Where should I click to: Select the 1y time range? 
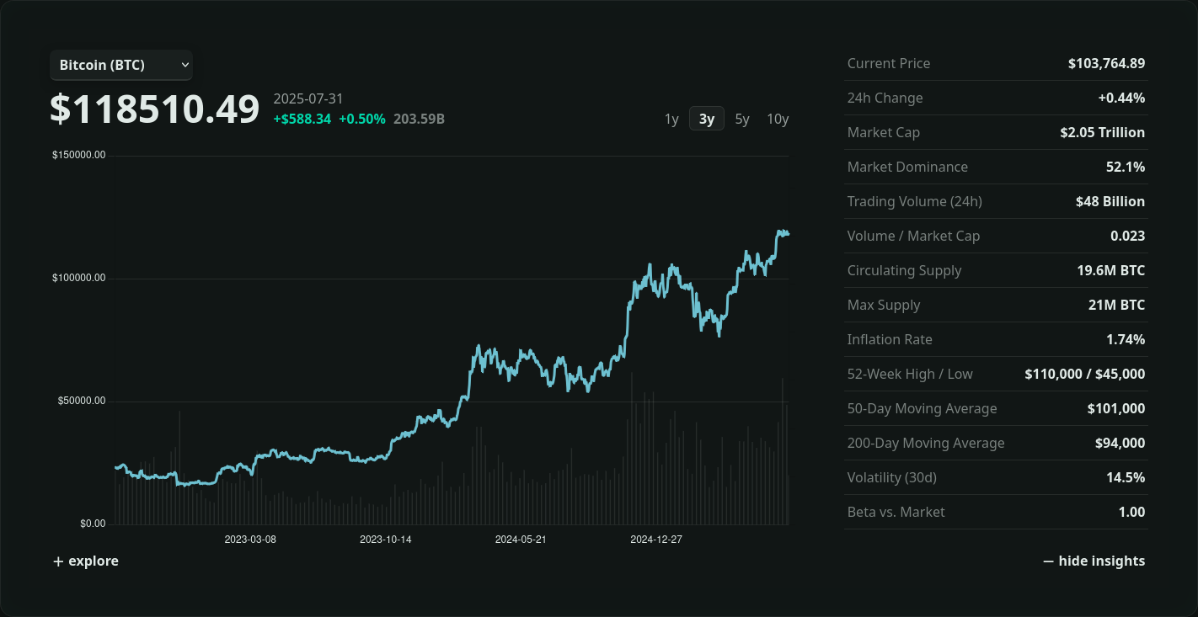click(x=671, y=119)
